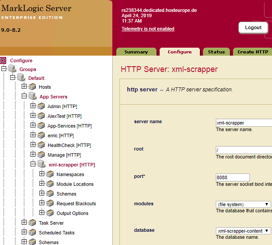Click the Manage [HTTP] package icon
Image resolution: width=272 pixels, height=245 pixels.
41,155
